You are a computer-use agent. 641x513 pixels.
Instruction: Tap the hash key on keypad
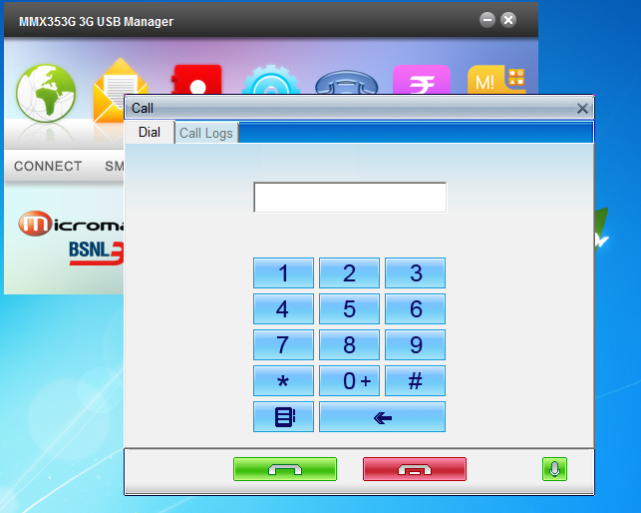pos(415,381)
